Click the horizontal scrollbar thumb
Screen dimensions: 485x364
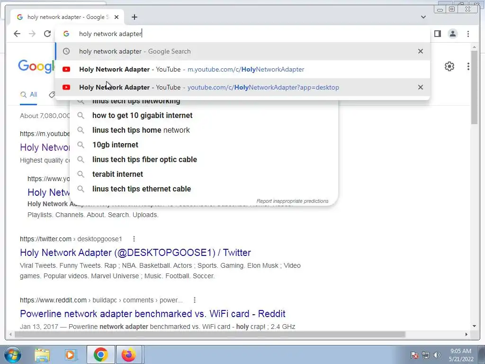click(210, 334)
